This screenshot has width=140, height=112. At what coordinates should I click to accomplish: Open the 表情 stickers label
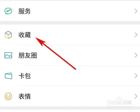(24, 96)
